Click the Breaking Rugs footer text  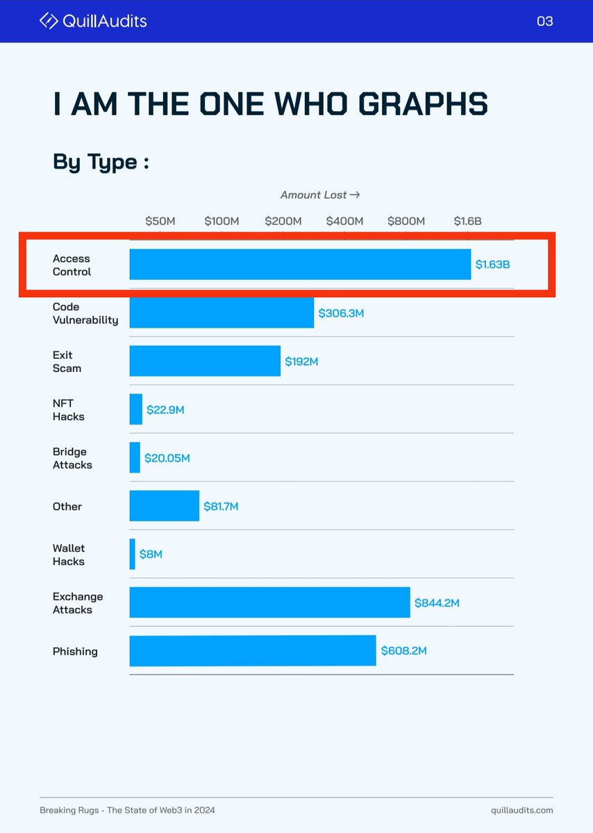click(132, 810)
